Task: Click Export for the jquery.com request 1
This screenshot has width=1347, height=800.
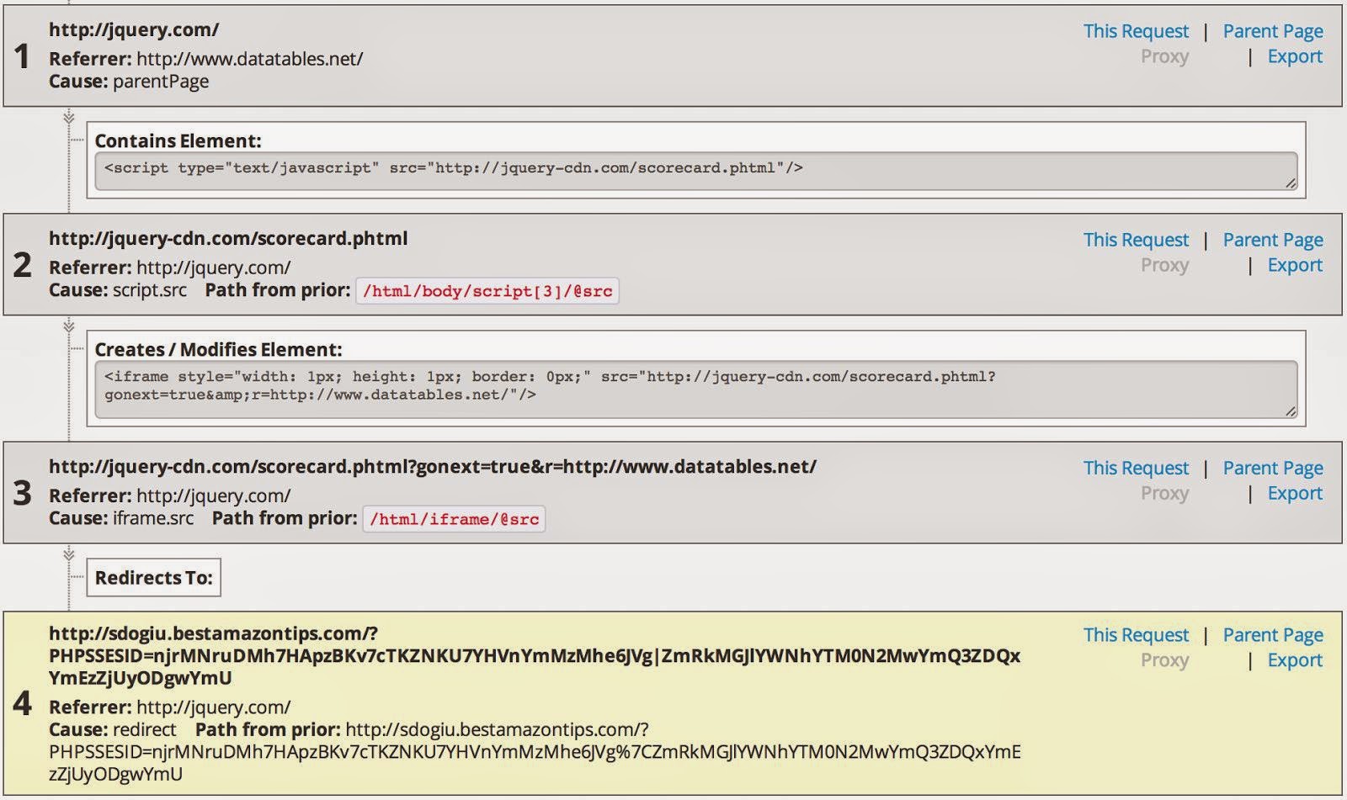Action: [1295, 56]
